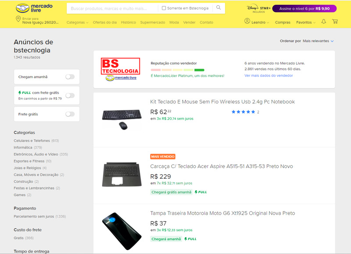Open the Compras page

(x=283, y=22)
